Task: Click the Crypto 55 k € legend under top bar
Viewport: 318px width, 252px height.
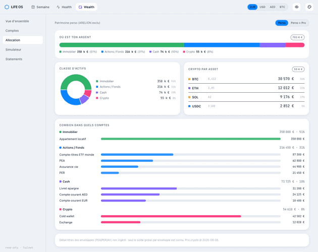Action: click(198, 52)
